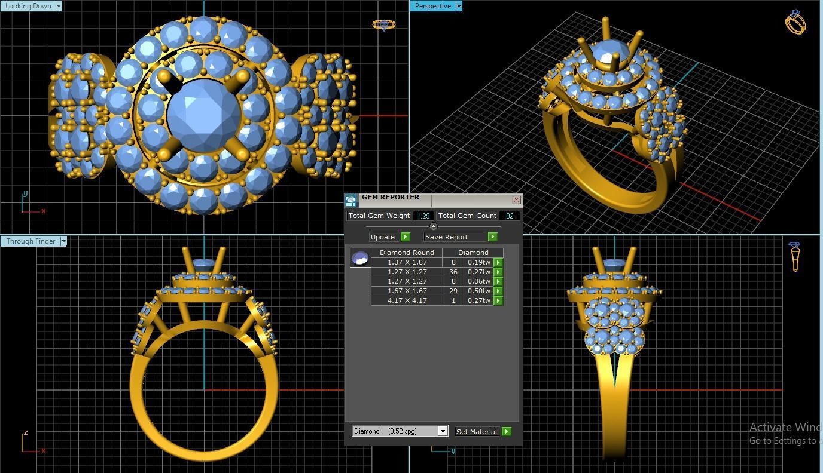The height and width of the screenshot is (473, 823).
Task: Click the 0.19tw weight cell
Action: pos(478,262)
